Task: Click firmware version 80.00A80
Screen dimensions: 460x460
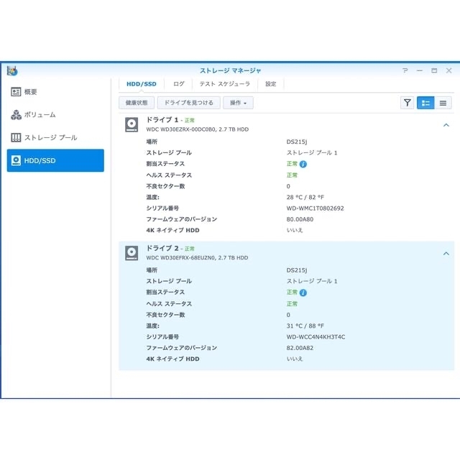Action: pos(300,219)
